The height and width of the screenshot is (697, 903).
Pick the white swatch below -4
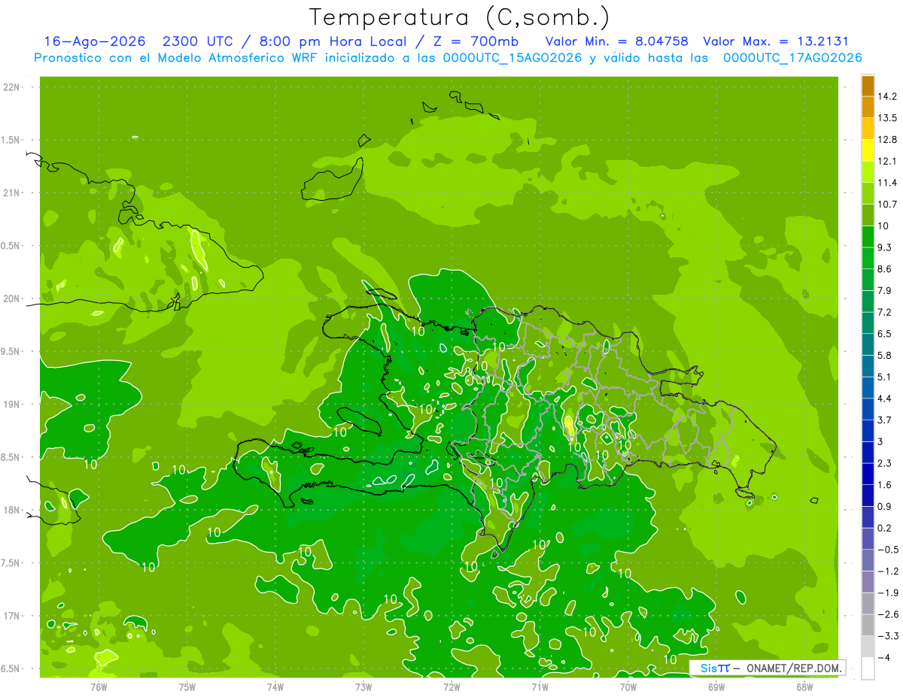[868, 668]
